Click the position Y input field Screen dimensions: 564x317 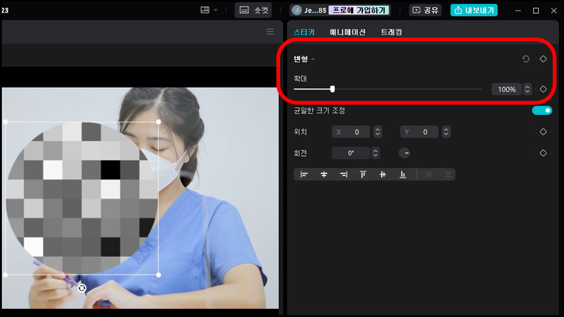(x=419, y=132)
